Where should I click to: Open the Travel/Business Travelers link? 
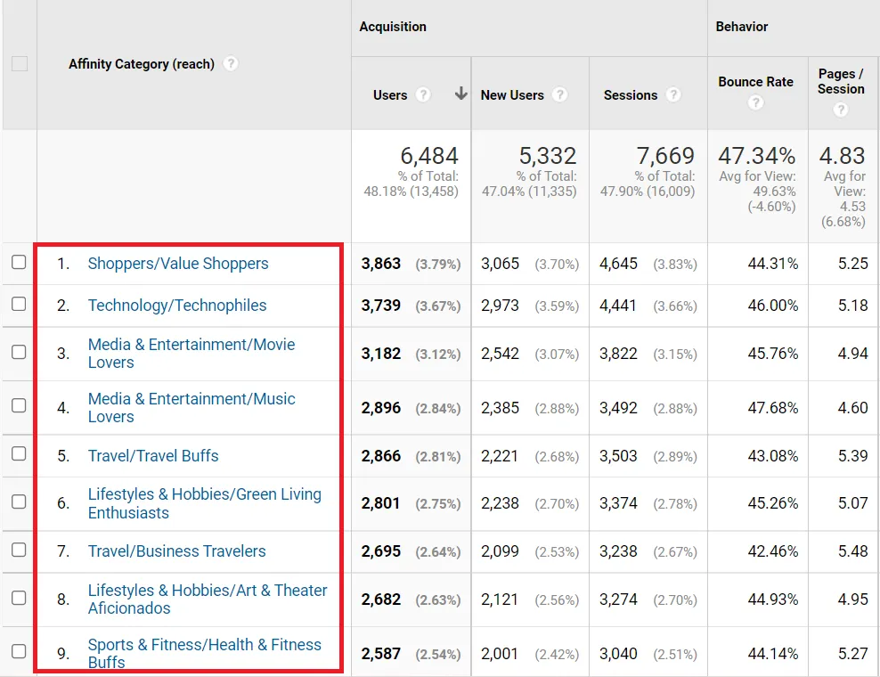[x=176, y=551]
